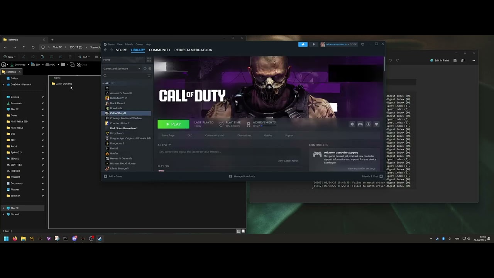
Task: Select Battlefield V in library
Action: click(x=118, y=98)
